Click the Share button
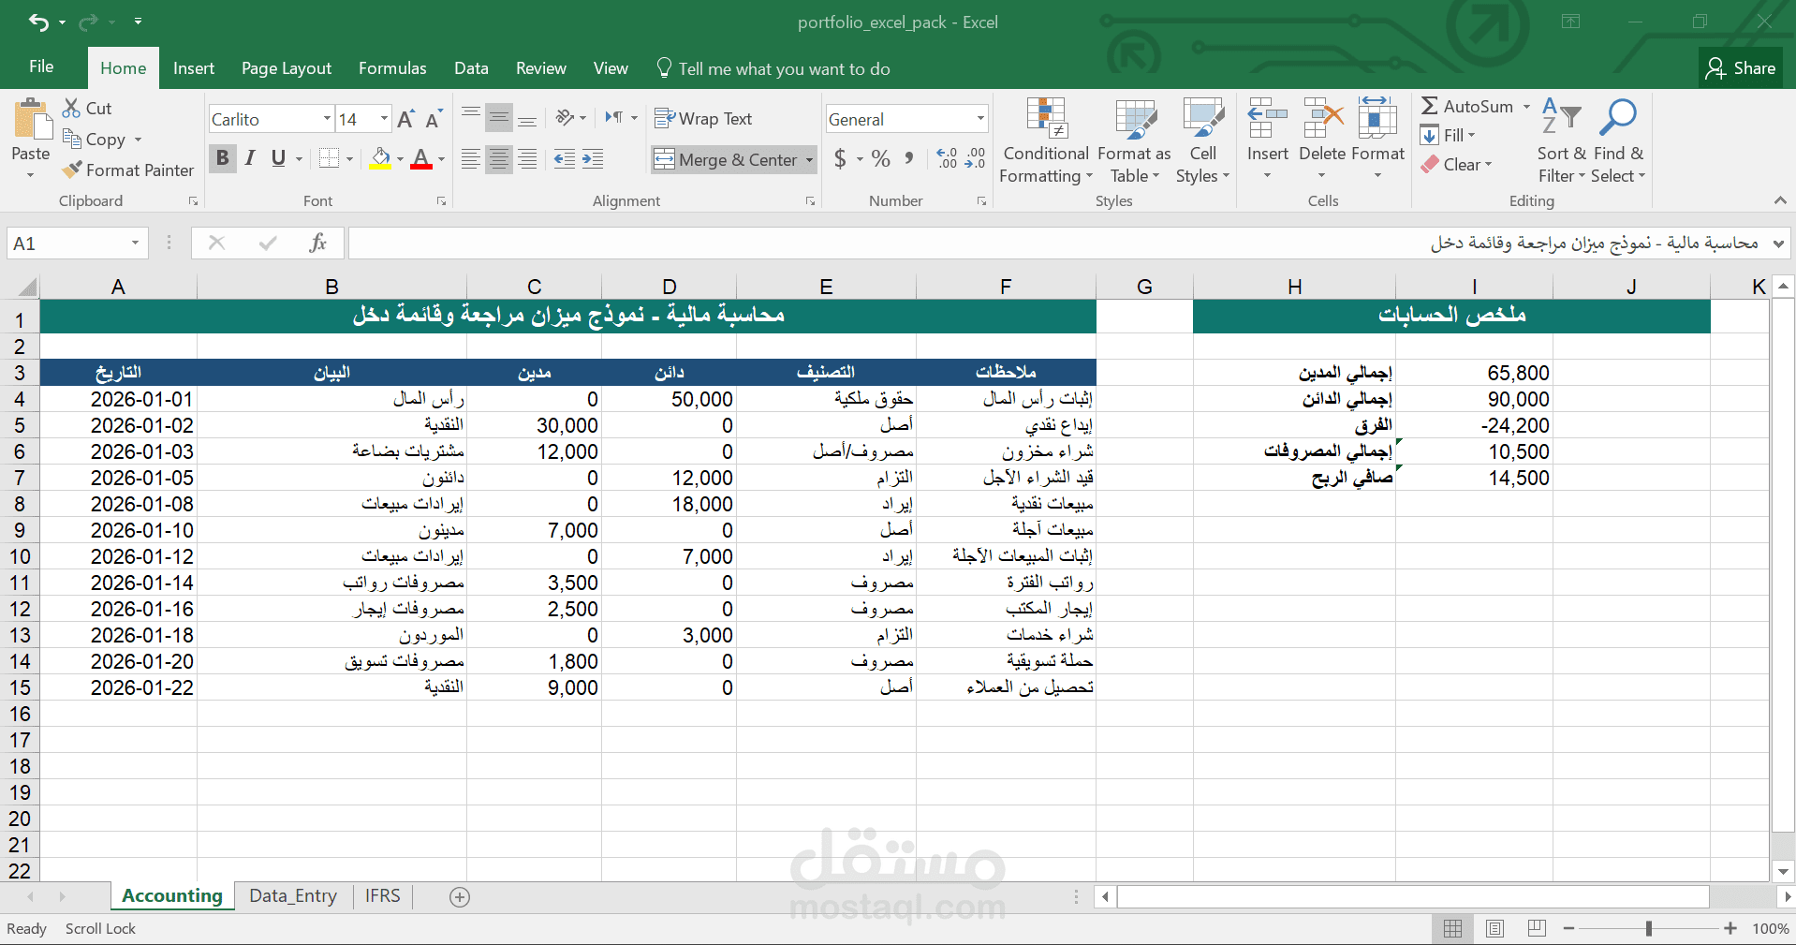 point(1741,68)
